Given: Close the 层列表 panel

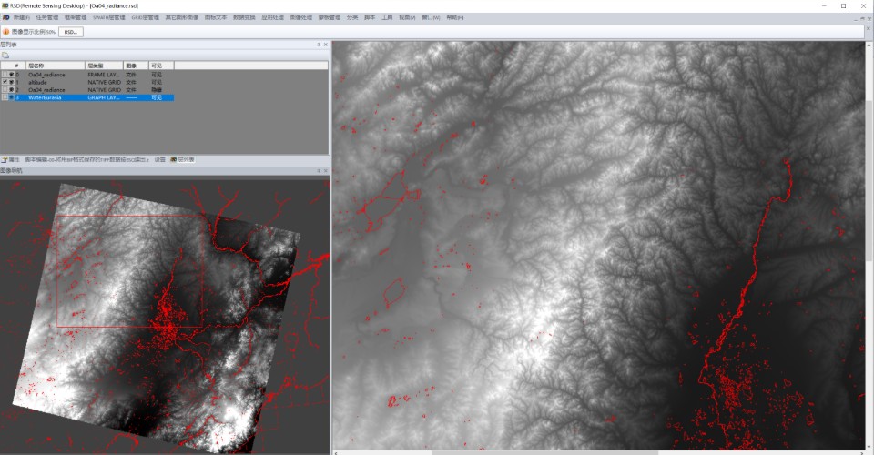Looking at the screenshot, I should (x=326, y=45).
